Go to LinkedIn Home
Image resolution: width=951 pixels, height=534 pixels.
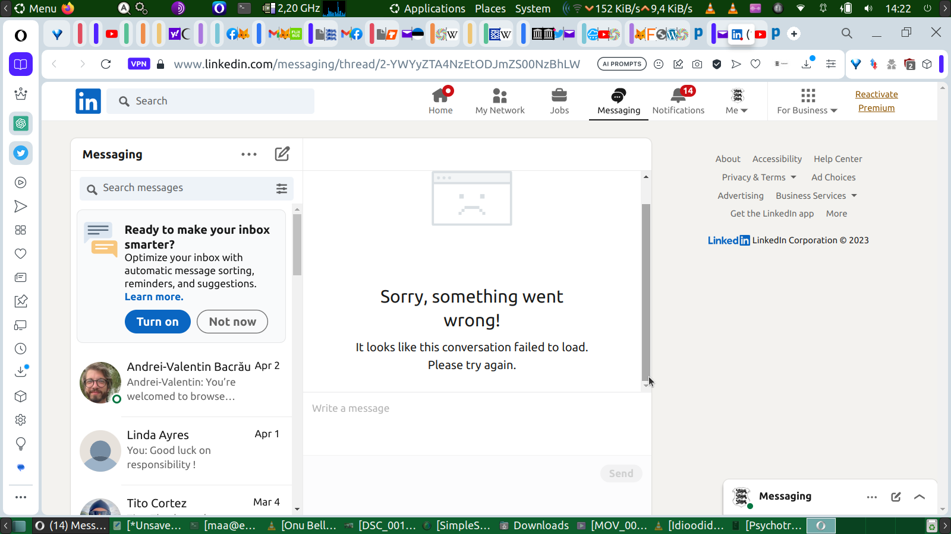click(x=440, y=101)
